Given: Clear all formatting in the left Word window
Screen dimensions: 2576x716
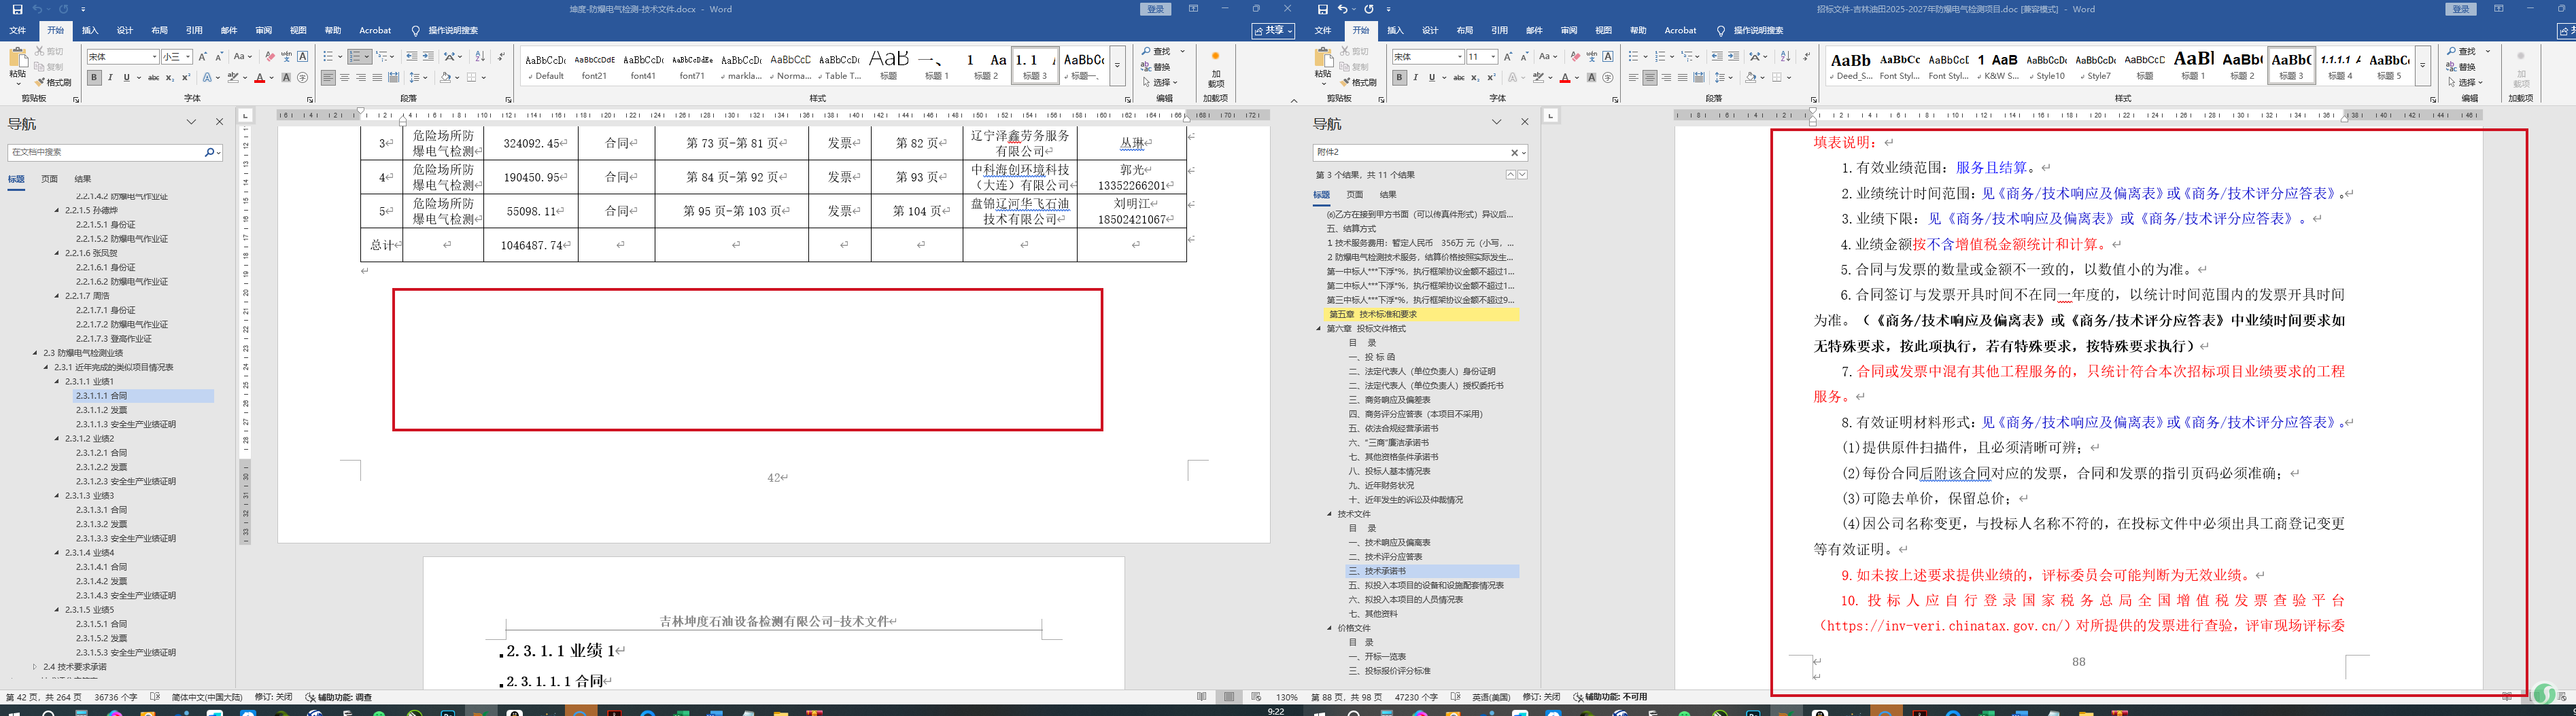Looking at the screenshot, I should pos(270,57).
